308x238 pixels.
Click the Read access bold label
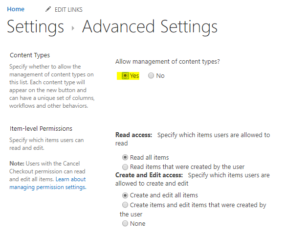[134, 135]
